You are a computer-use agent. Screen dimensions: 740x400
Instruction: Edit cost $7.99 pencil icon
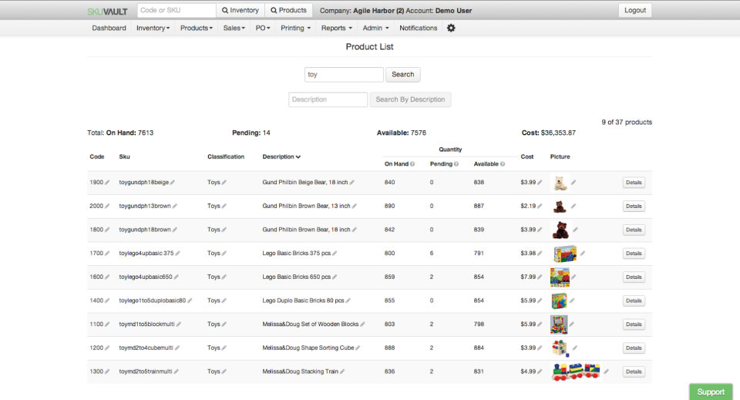540,277
